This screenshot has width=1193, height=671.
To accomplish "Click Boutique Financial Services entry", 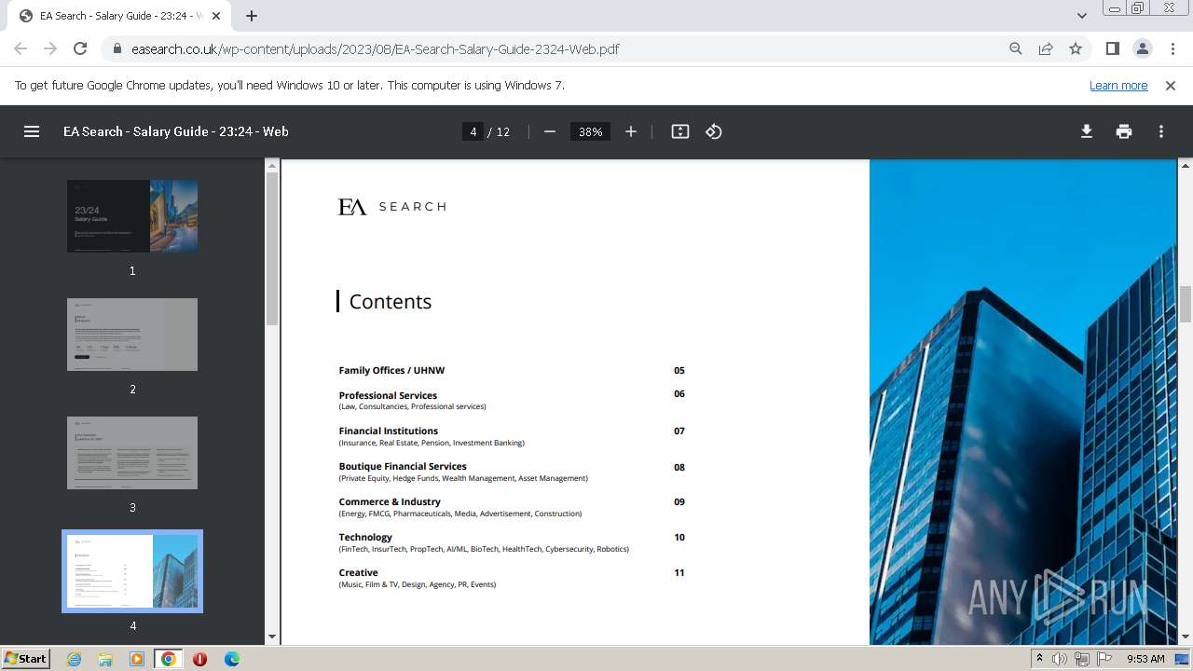I will 403,466.
